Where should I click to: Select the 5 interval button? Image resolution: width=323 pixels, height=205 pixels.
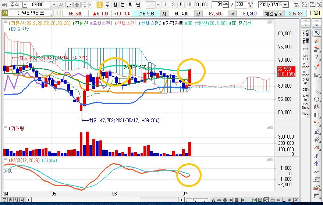tap(181, 4)
